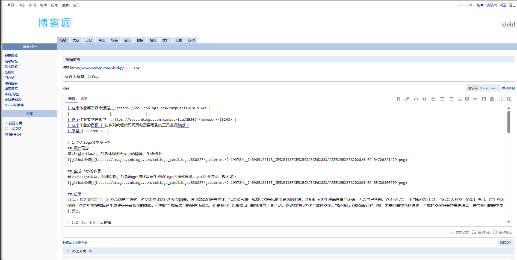Click 退出 to log out
Screen dimensions: 517x260
(x=512, y=5)
